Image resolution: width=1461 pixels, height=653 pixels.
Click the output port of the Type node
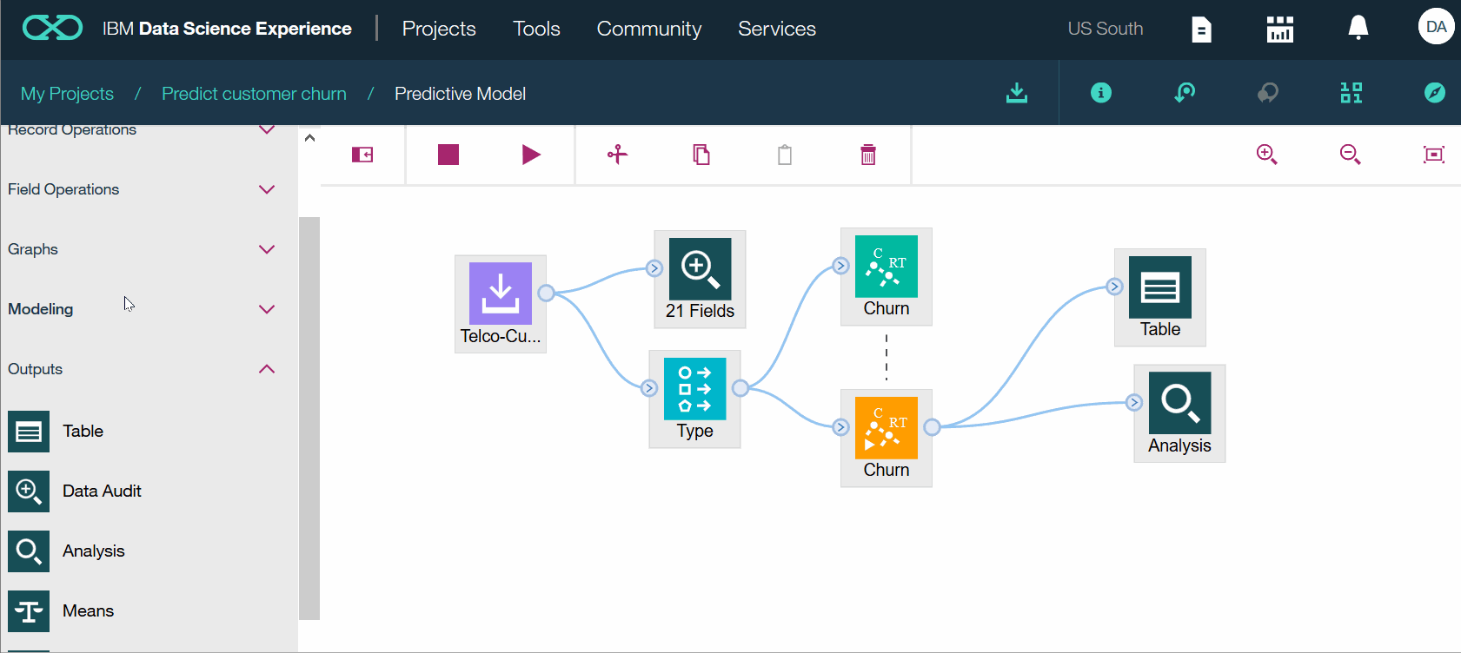[740, 388]
